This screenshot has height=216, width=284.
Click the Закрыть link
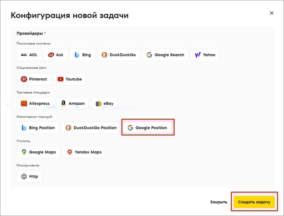point(218,202)
